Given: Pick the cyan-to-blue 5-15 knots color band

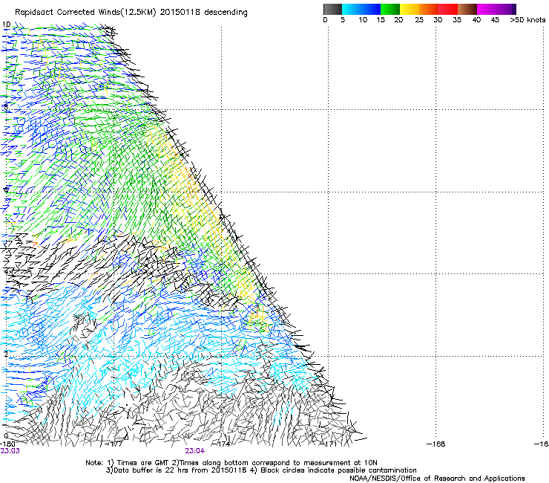Looking at the screenshot, I should click(x=361, y=9).
